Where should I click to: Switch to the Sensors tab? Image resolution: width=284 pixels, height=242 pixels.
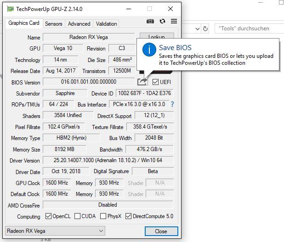click(x=54, y=24)
